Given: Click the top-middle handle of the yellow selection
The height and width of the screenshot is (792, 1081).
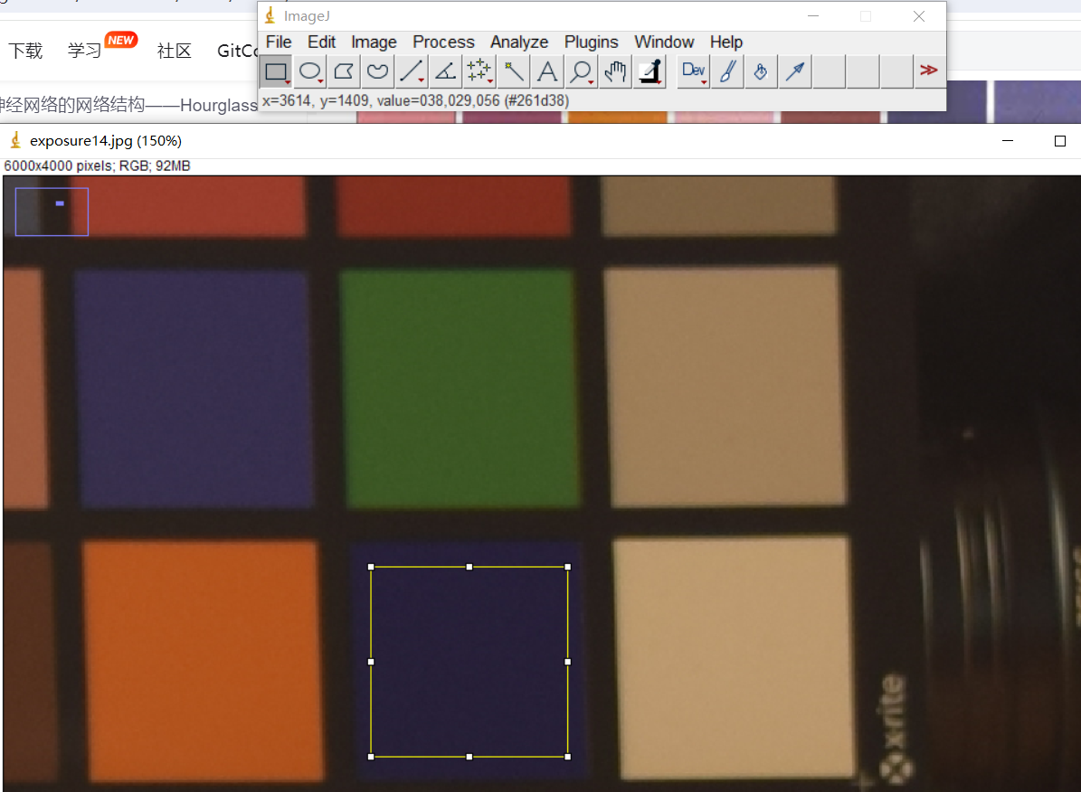Looking at the screenshot, I should click(x=469, y=567).
